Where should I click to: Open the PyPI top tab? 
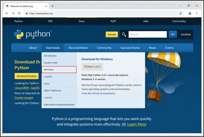tap(113, 21)
